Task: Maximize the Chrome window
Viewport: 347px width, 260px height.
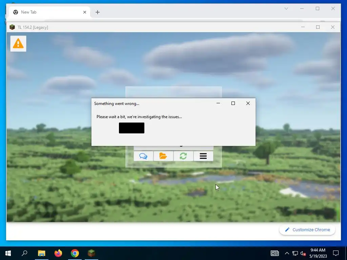Action: click(318, 8)
